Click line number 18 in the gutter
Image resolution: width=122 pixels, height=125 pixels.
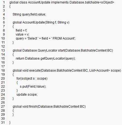click(3, 71)
